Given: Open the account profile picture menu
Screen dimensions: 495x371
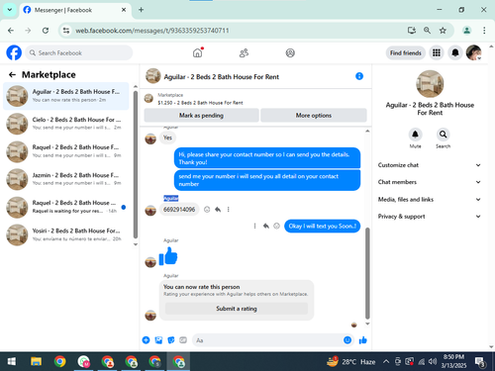Looking at the screenshot, I should 474,52.
